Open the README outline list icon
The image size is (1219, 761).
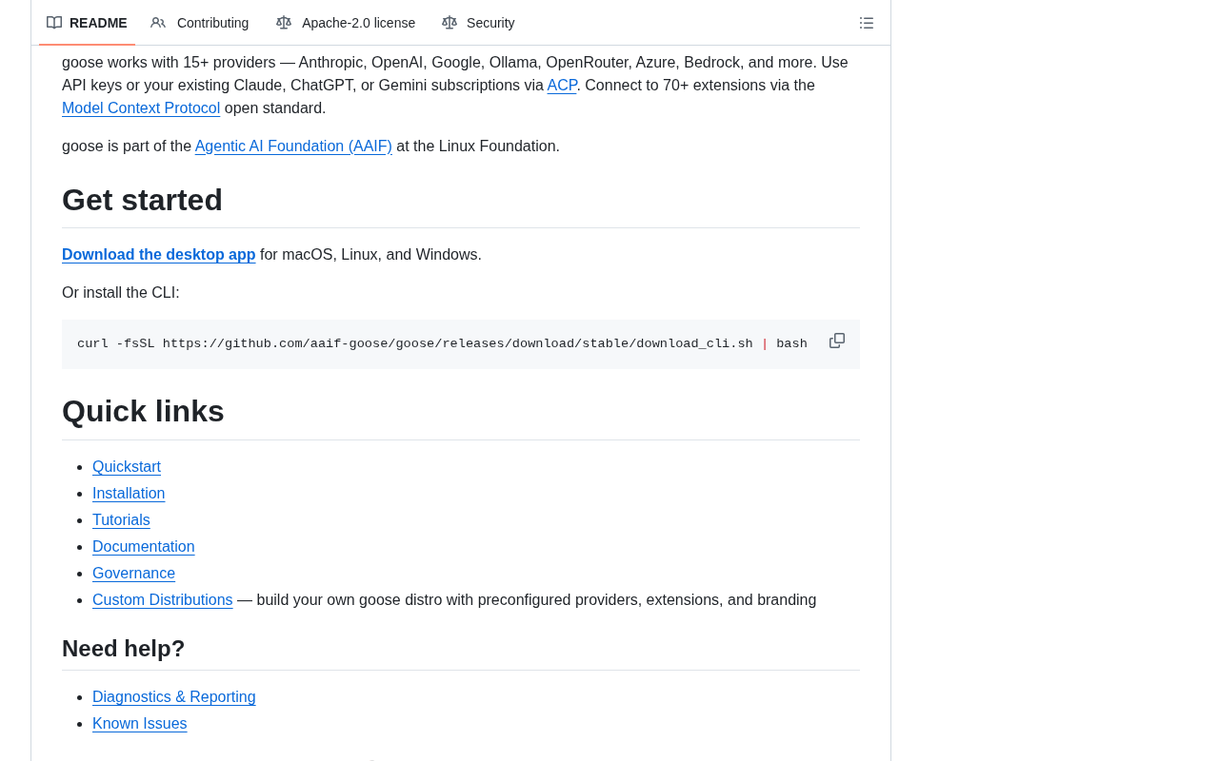(x=867, y=23)
